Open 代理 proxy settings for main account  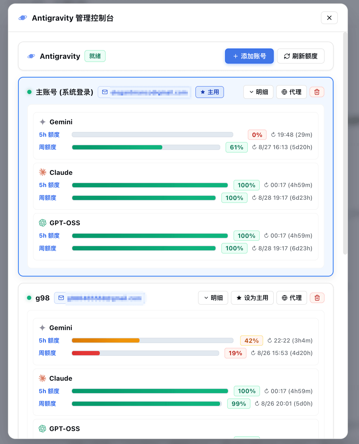pyautogui.click(x=291, y=92)
